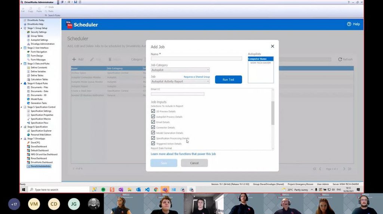Click the job Name input field
This screenshot has width=383, height=214.
(196, 59)
